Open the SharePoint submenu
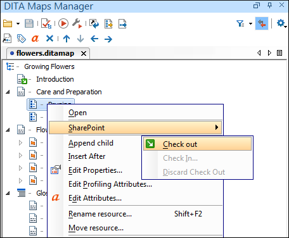The width and height of the screenshot is (289, 238). point(136,128)
